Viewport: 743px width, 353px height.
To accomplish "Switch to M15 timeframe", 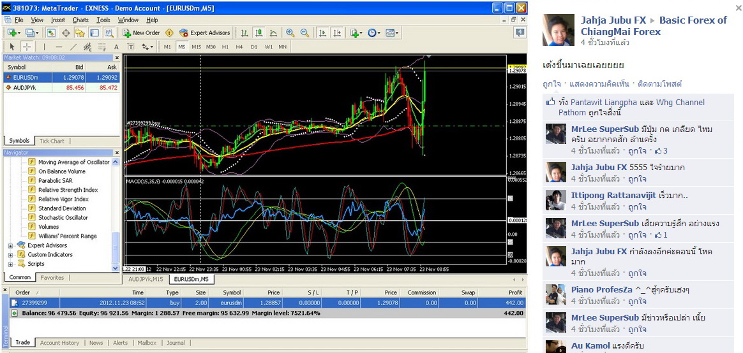I will tap(196, 47).
